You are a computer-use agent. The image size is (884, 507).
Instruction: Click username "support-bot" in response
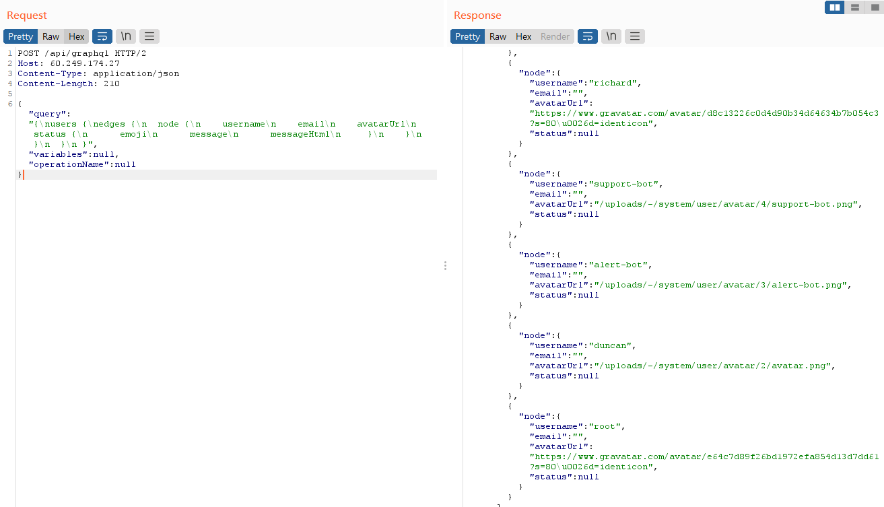tap(623, 184)
